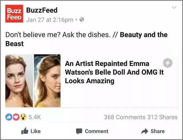Click the blue thumbs-up reaction icon
Viewport: 183px width, 140px height.
[x=9, y=117]
